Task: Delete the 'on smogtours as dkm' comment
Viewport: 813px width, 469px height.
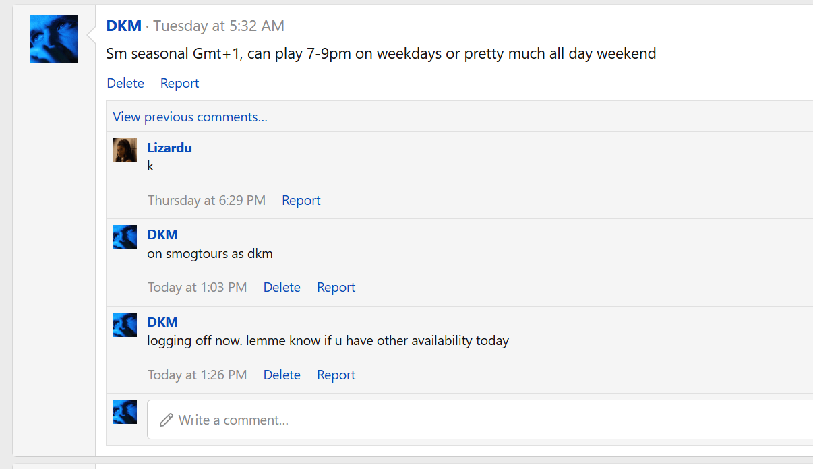Action: [x=282, y=287]
